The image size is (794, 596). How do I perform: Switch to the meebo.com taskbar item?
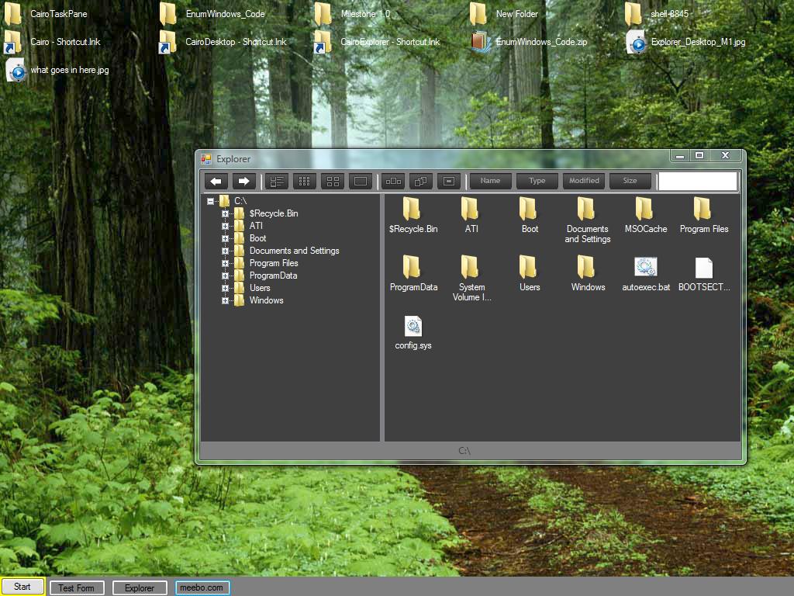click(x=202, y=587)
